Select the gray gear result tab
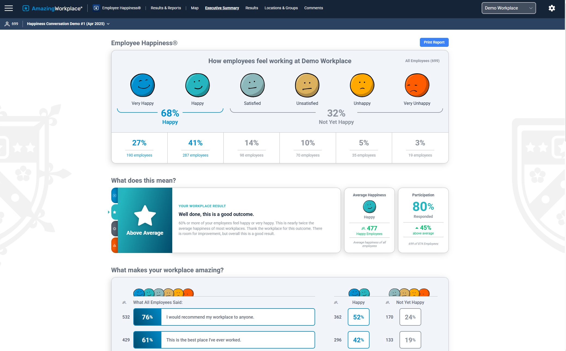The height and width of the screenshot is (351, 566). click(x=115, y=229)
